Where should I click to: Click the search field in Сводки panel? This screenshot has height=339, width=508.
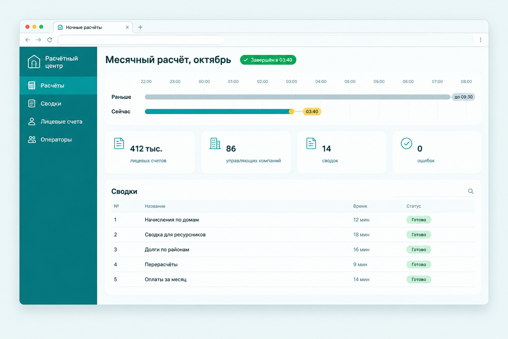click(x=433, y=191)
